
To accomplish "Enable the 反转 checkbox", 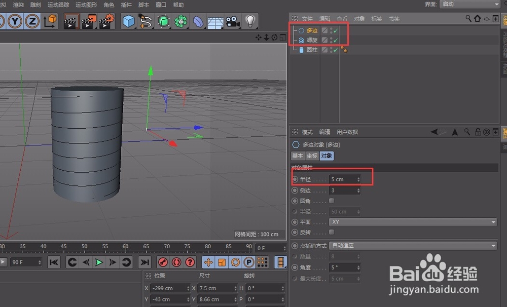I will 332,232.
